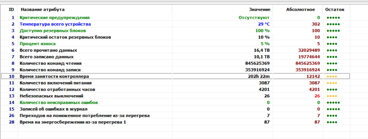
Task: Click absolute value 12142
Action: pyautogui.click(x=313, y=76)
